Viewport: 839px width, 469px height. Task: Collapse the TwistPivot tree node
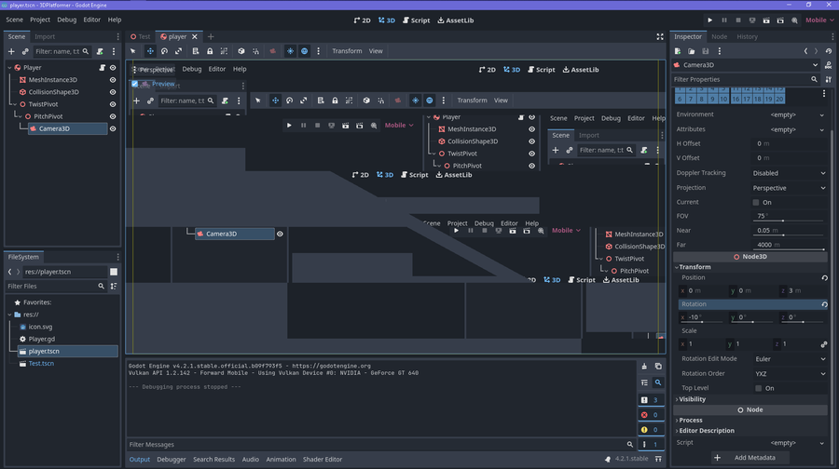click(15, 105)
